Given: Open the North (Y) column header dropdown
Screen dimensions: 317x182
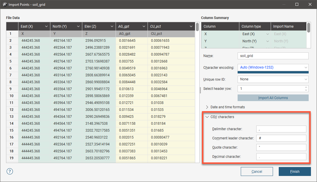Looking at the screenshot, I should click(x=79, y=26).
